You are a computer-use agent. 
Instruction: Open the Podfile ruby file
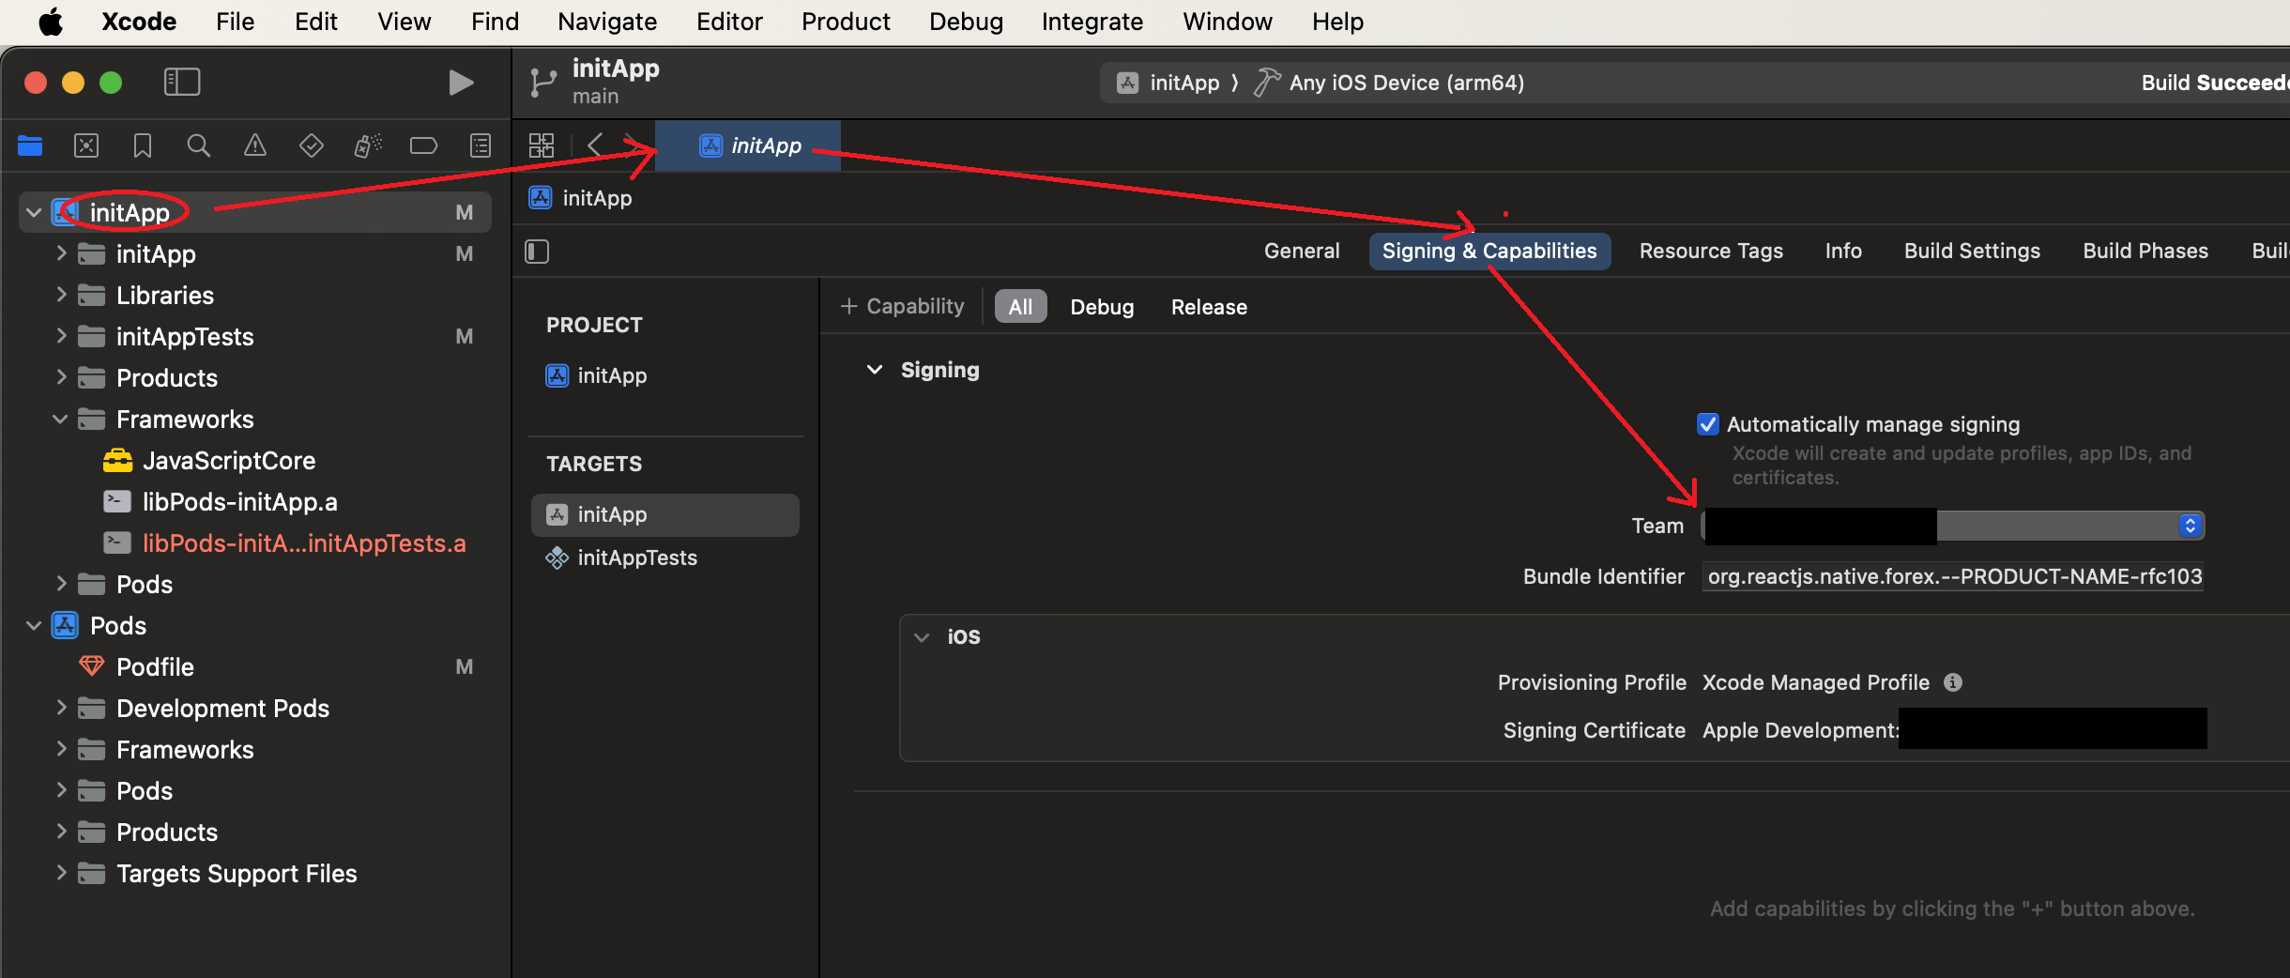pyautogui.click(x=155, y=666)
